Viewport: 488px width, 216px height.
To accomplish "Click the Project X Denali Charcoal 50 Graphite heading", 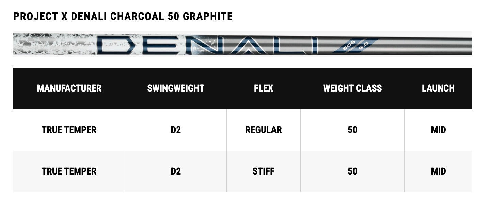I will click(123, 16).
